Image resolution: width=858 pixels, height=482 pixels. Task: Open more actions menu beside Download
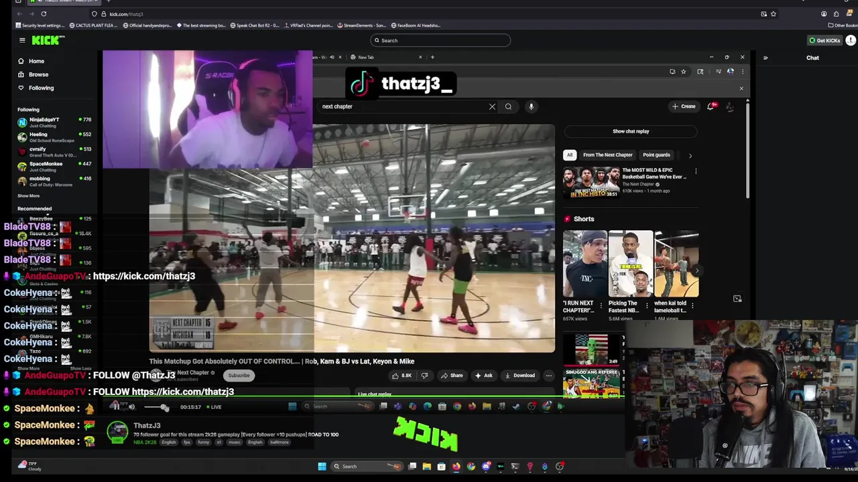(548, 376)
